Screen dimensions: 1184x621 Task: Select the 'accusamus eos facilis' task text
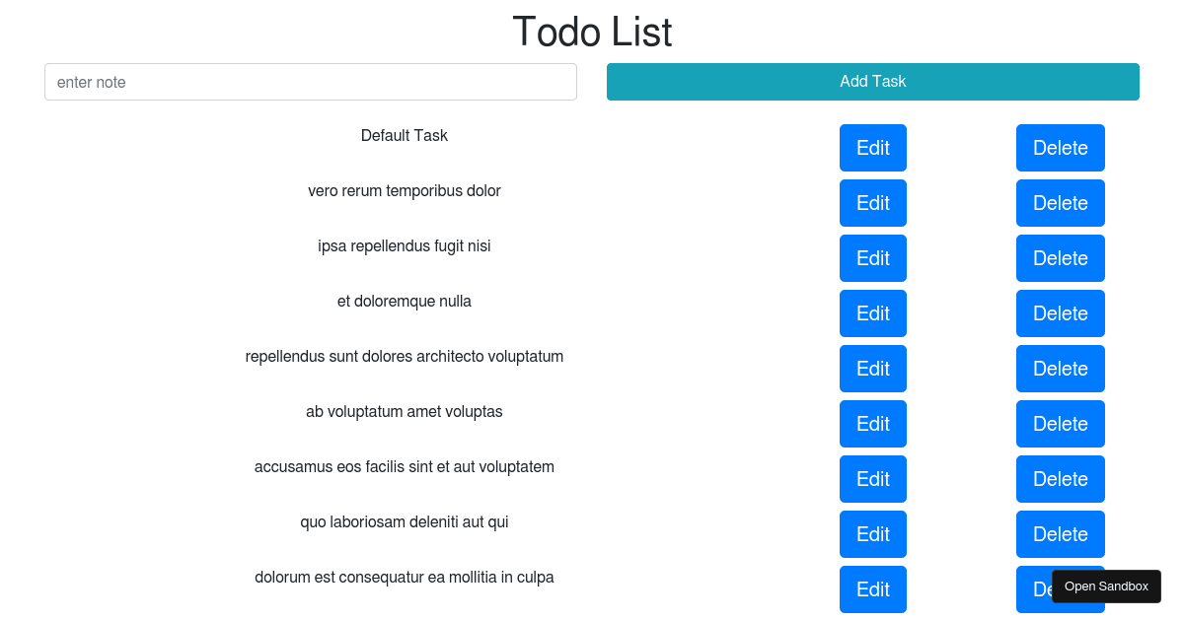405,466
